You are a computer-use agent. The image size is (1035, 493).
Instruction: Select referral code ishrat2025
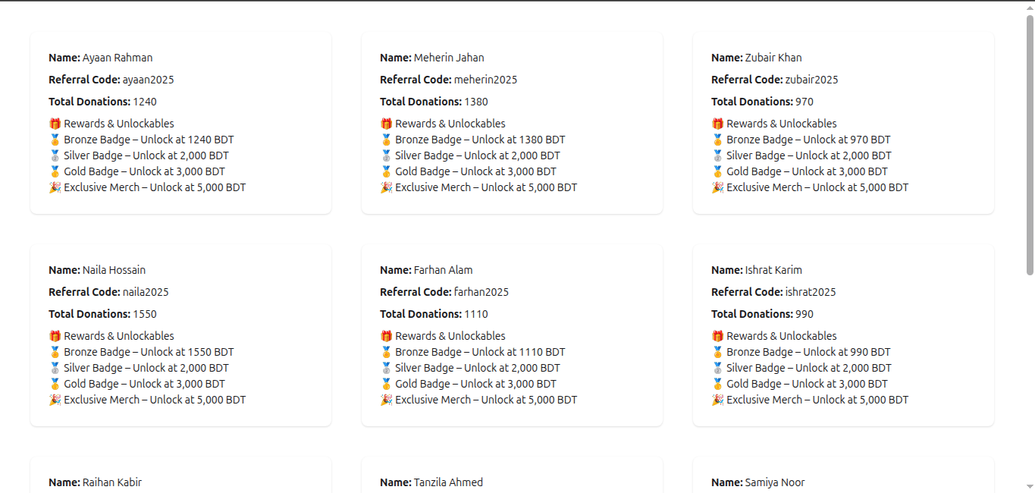point(811,292)
